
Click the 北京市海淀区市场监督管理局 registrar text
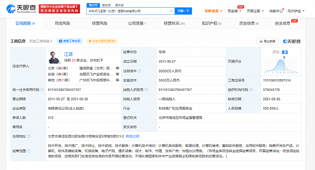(x=180, y=118)
